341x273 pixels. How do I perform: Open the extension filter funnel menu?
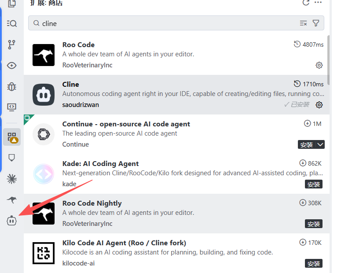click(x=316, y=23)
